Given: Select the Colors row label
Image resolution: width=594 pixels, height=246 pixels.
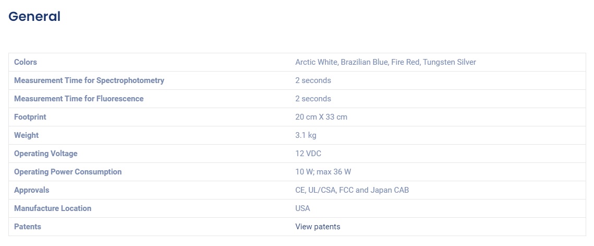Looking at the screenshot, I should (26, 62).
